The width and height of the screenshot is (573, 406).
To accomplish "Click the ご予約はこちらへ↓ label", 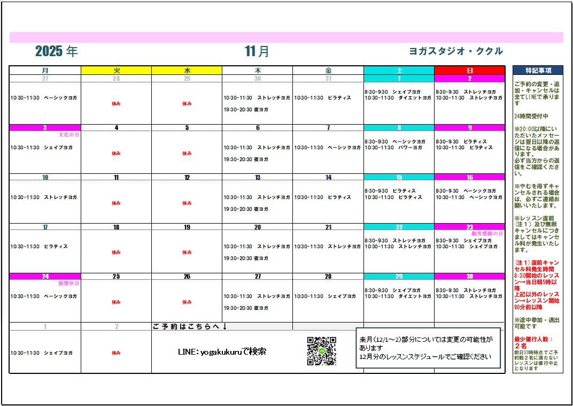I will tap(190, 326).
